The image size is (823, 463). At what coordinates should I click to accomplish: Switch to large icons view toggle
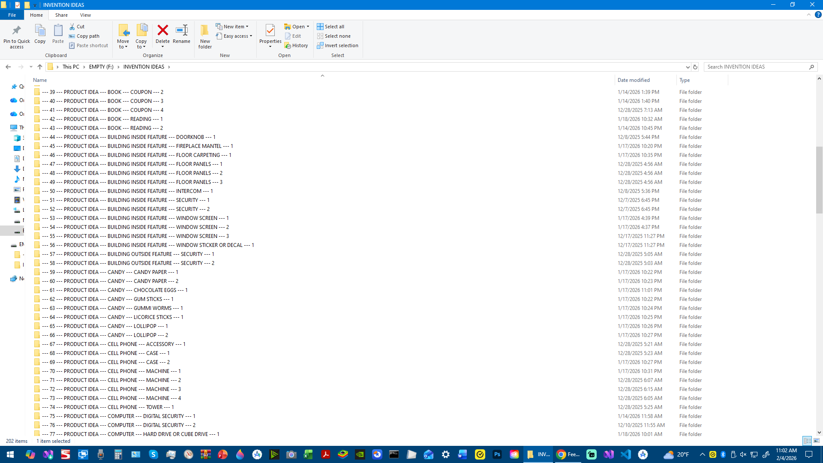(817, 441)
